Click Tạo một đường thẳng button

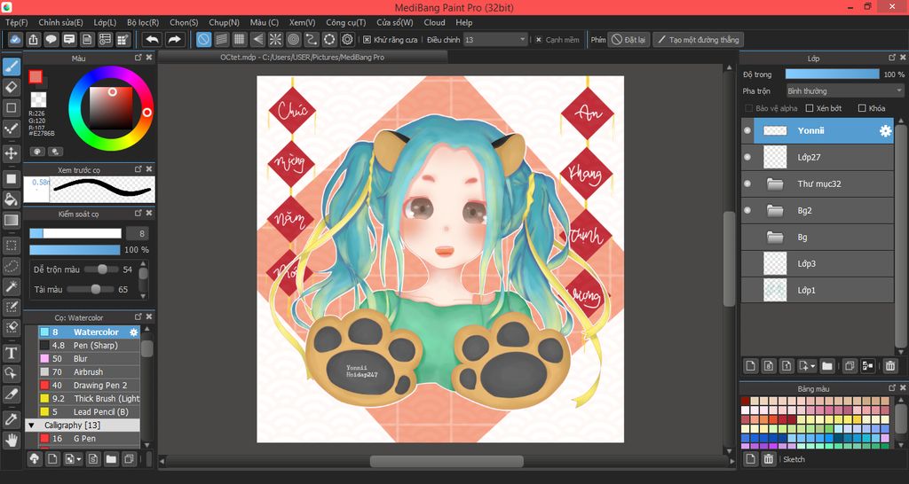coord(698,40)
